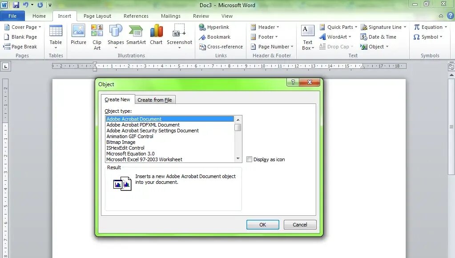The image size is (455, 258).
Task: Select Microsoft Equation 3.0
Action: click(170, 154)
